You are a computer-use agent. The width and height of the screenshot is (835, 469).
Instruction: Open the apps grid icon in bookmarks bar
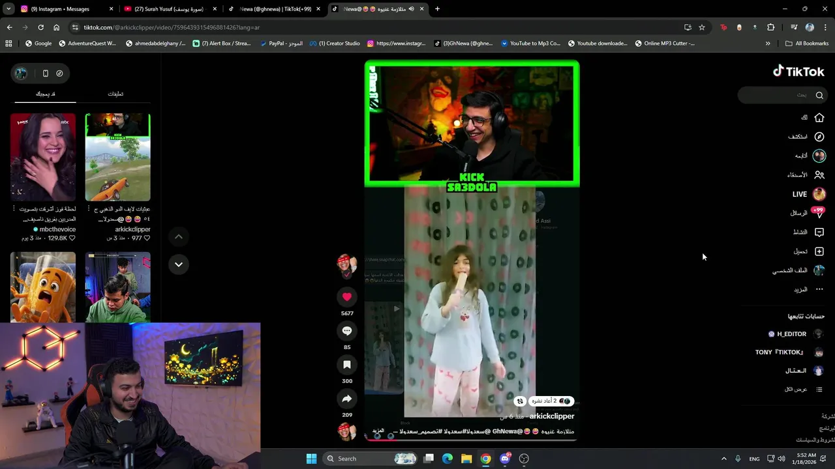(8, 44)
